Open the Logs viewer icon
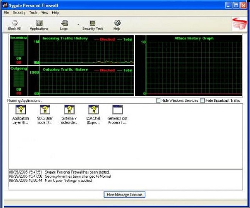The height and width of the screenshot is (208, 250). pyautogui.click(x=65, y=23)
